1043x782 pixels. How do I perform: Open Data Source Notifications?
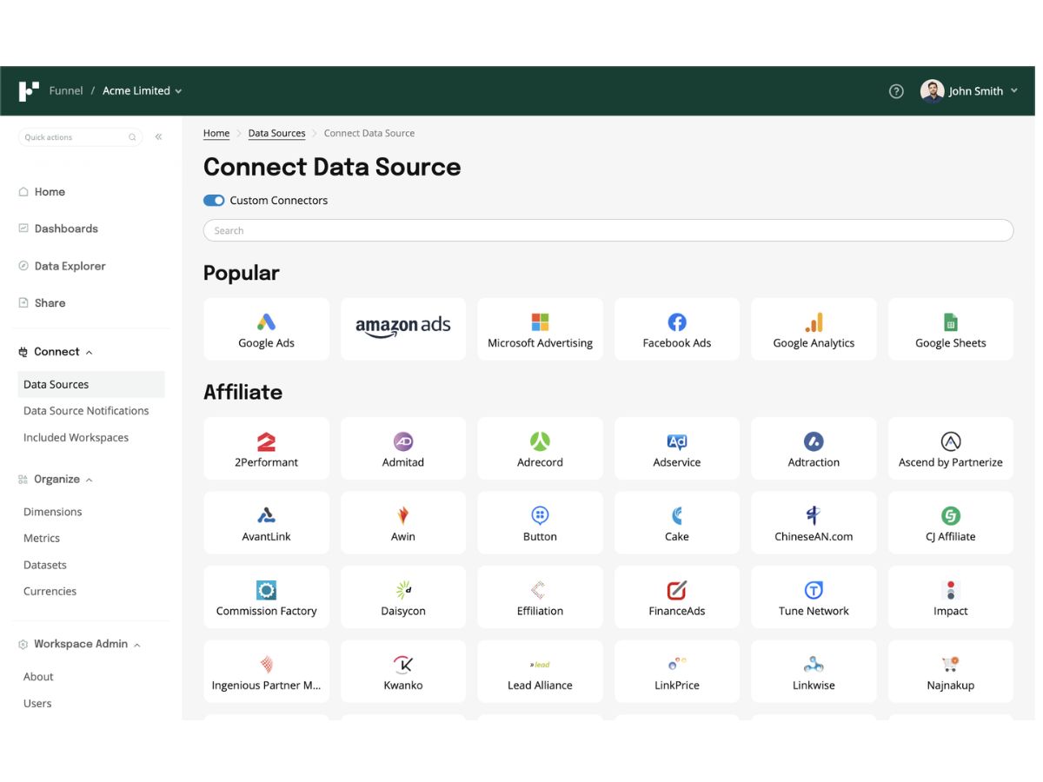tap(86, 411)
